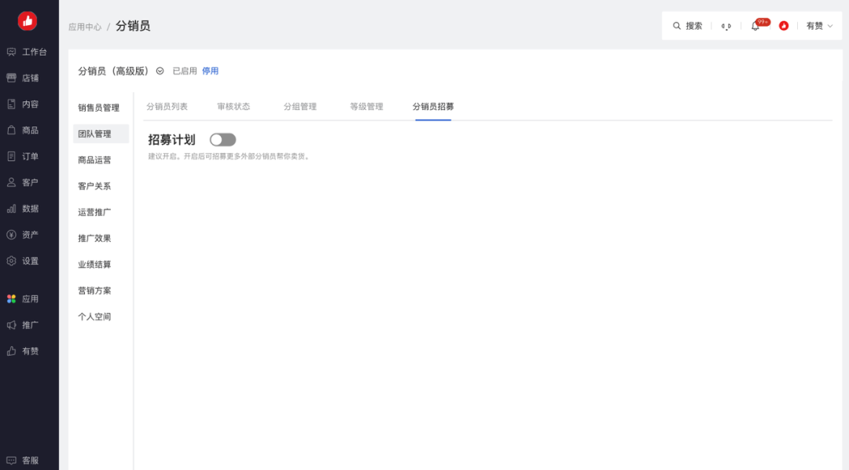Open the 有赞 account dropdown top right
849x470 pixels.
click(x=818, y=24)
